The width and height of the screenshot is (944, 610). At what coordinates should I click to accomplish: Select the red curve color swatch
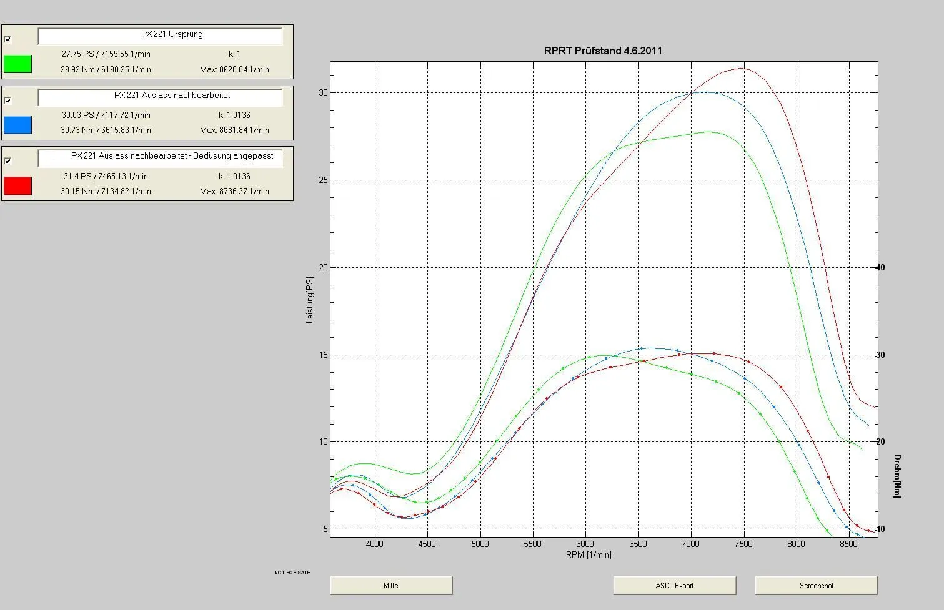click(x=17, y=186)
